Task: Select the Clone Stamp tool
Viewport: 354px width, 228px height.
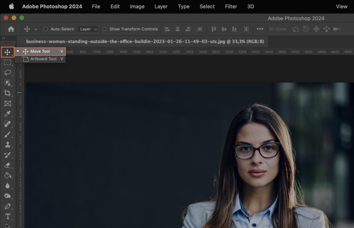Action: tap(8, 145)
